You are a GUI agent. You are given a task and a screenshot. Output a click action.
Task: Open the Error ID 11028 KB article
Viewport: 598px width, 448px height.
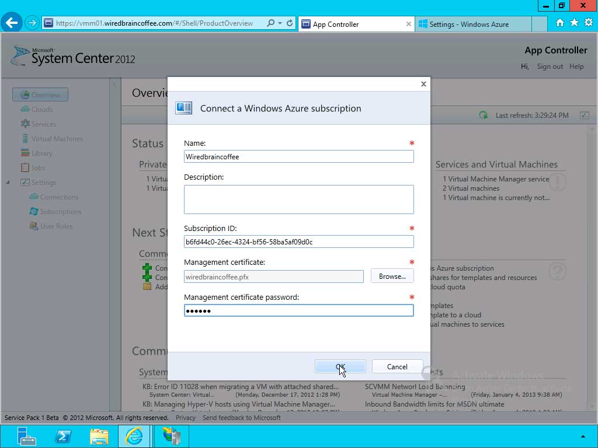coord(240,386)
